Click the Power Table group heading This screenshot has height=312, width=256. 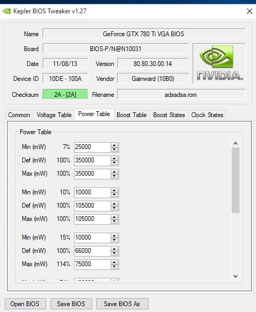(36, 132)
